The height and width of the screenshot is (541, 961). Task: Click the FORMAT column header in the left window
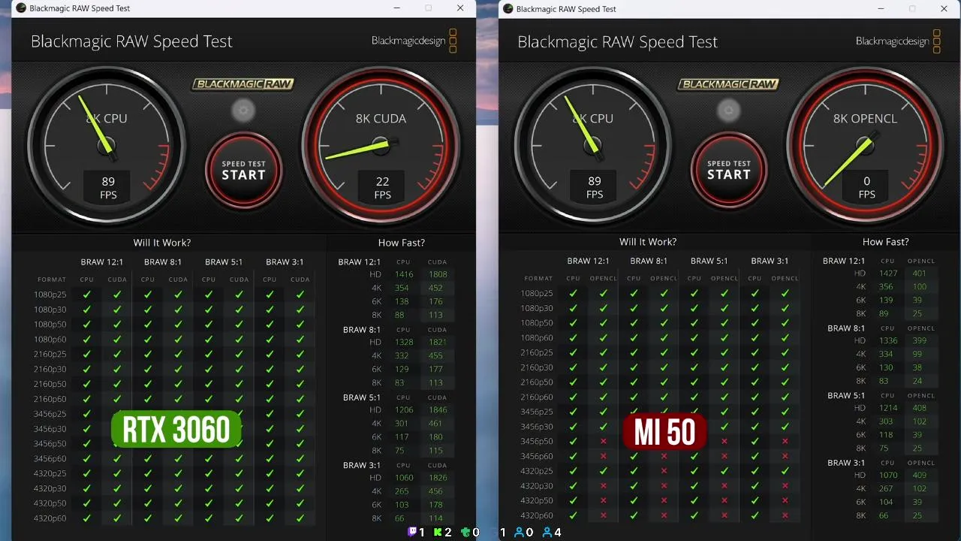53,280
